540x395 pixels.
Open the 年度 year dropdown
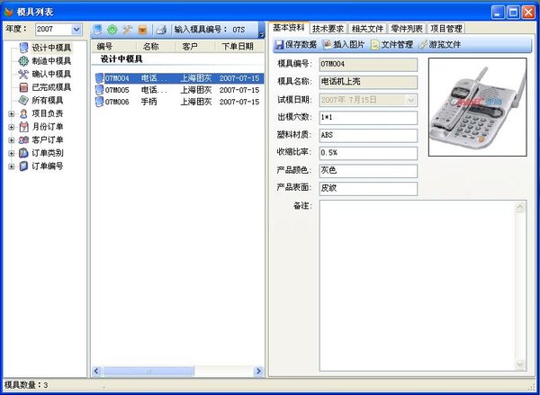tap(76, 30)
